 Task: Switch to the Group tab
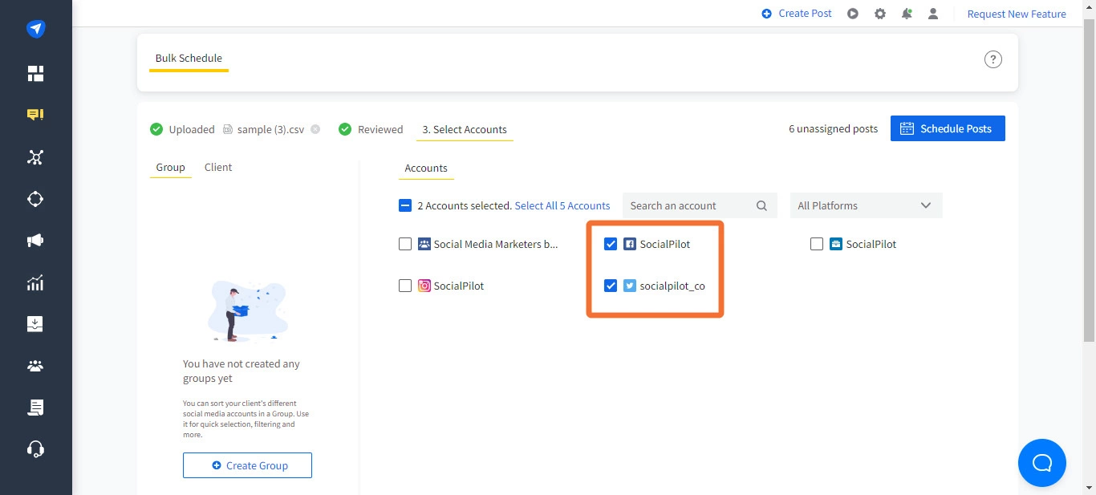(x=170, y=167)
